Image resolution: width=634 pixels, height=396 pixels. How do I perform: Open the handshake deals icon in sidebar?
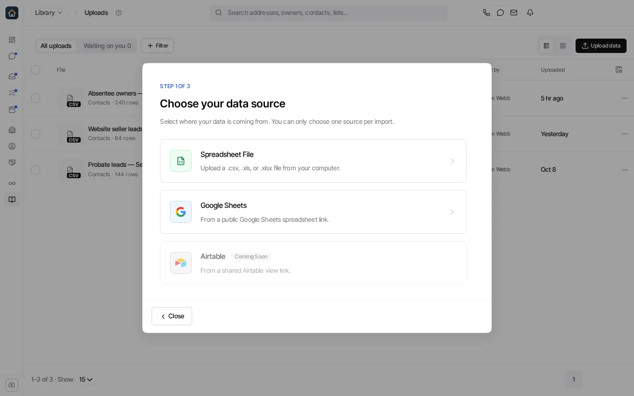pyautogui.click(x=12, y=162)
